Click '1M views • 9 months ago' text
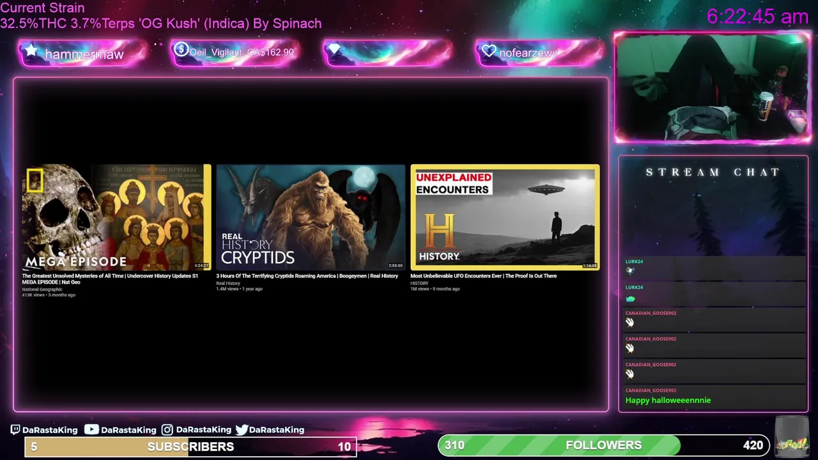This screenshot has height=460, width=818. [435, 289]
